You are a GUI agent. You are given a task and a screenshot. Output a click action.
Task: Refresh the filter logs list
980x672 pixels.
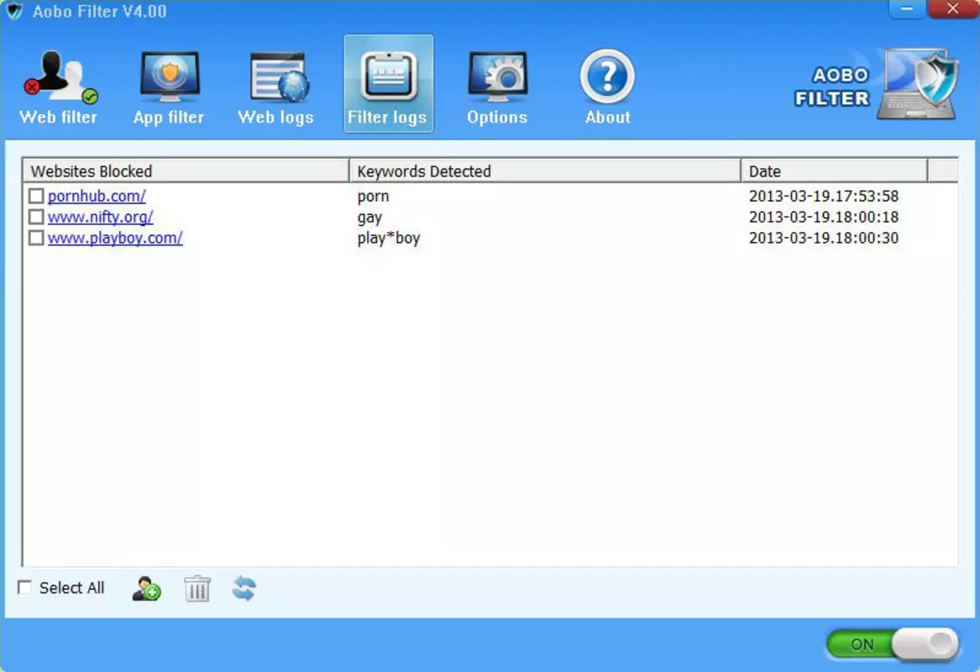click(244, 588)
